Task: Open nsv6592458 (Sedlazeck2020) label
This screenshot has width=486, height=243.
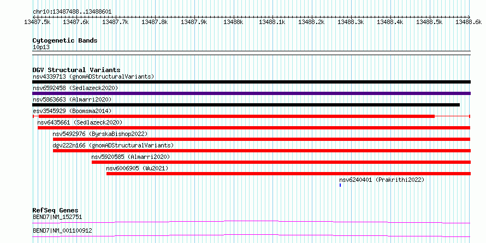Action: click(x=75, y=88)
